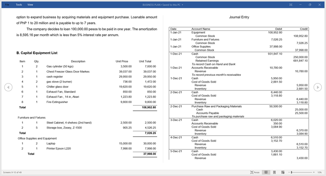Viewport: 326px width, 176px height.
Task: Click 'To record Cash on Hand and Bank'
Action: [x=214, y=64]
